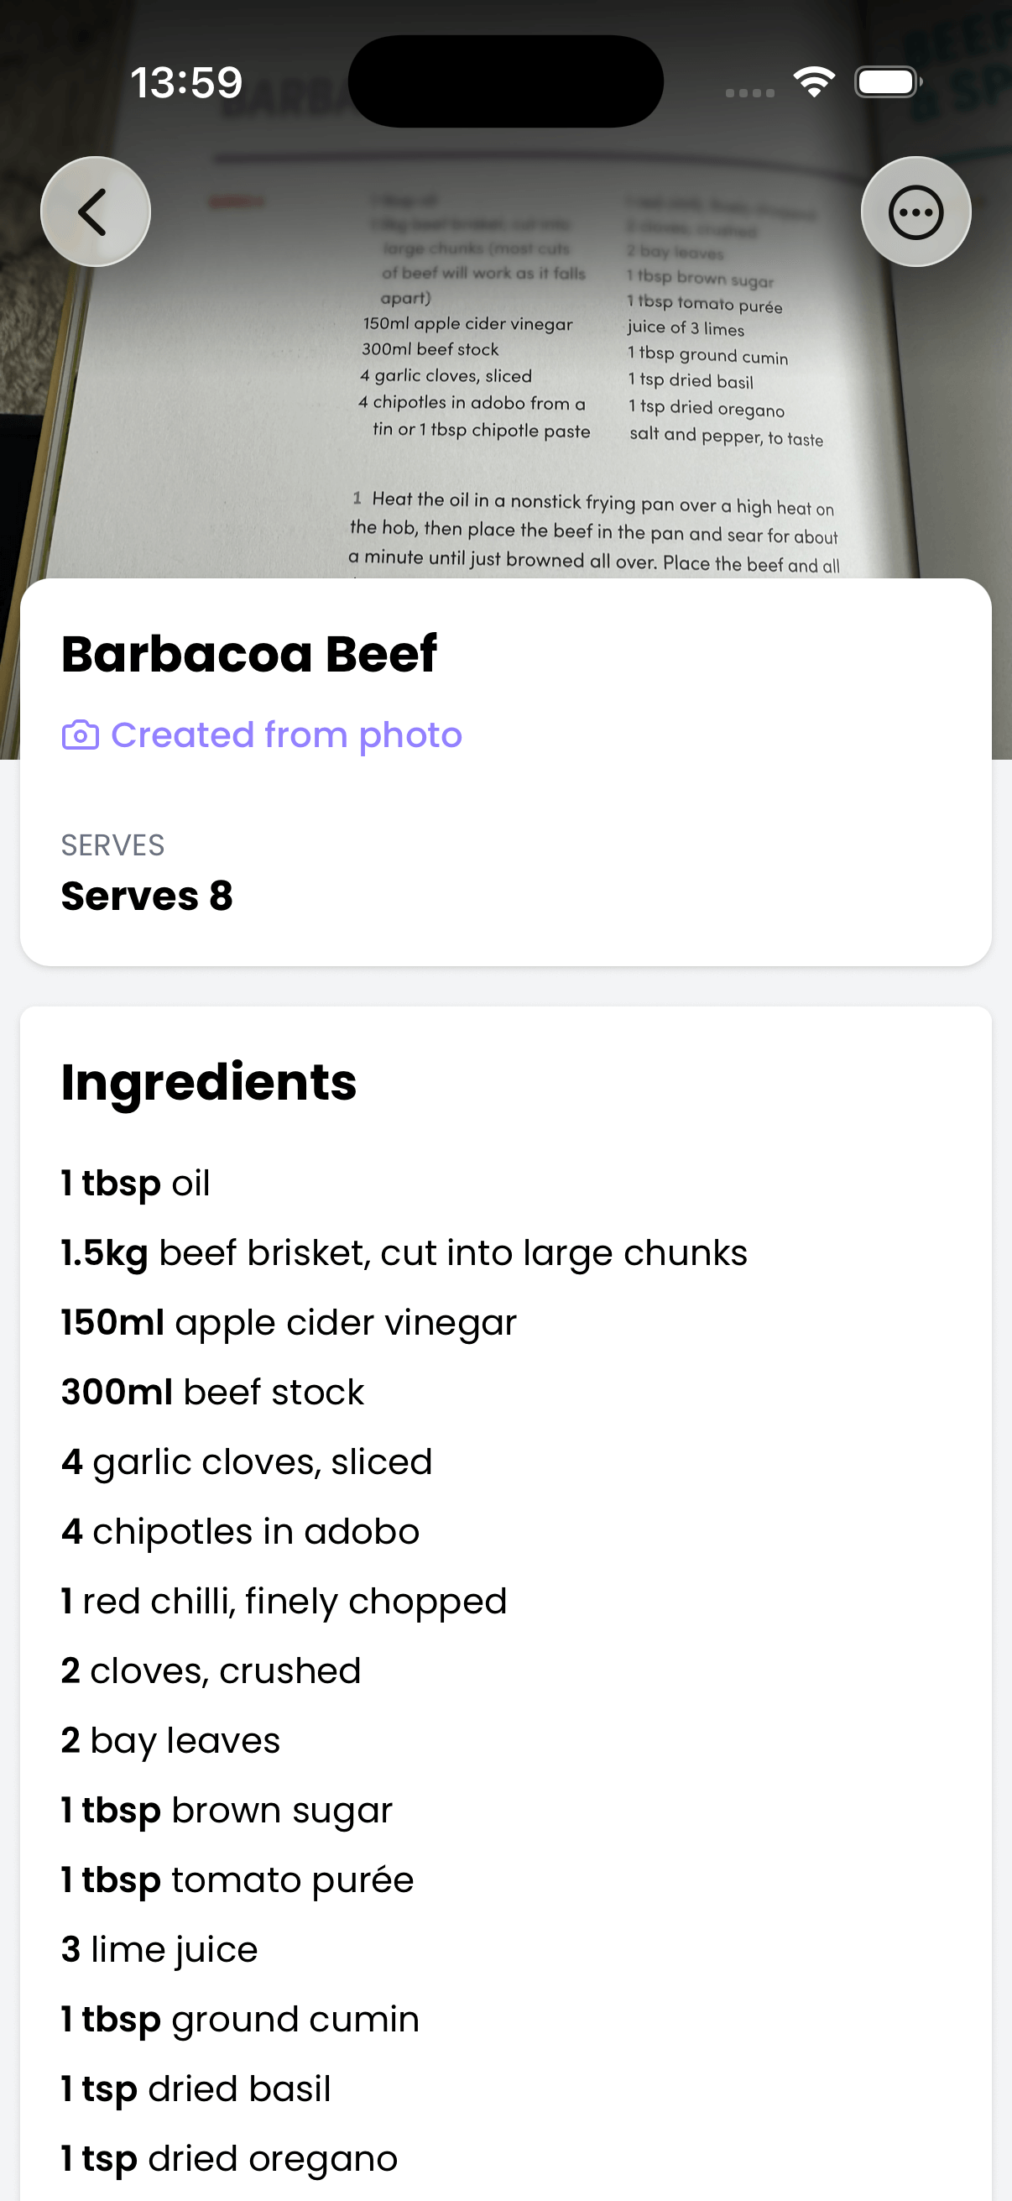Tap the 1 red chilli, finely chopped item
The width and height of the screenshot is (1012, 2201).
284,1601
